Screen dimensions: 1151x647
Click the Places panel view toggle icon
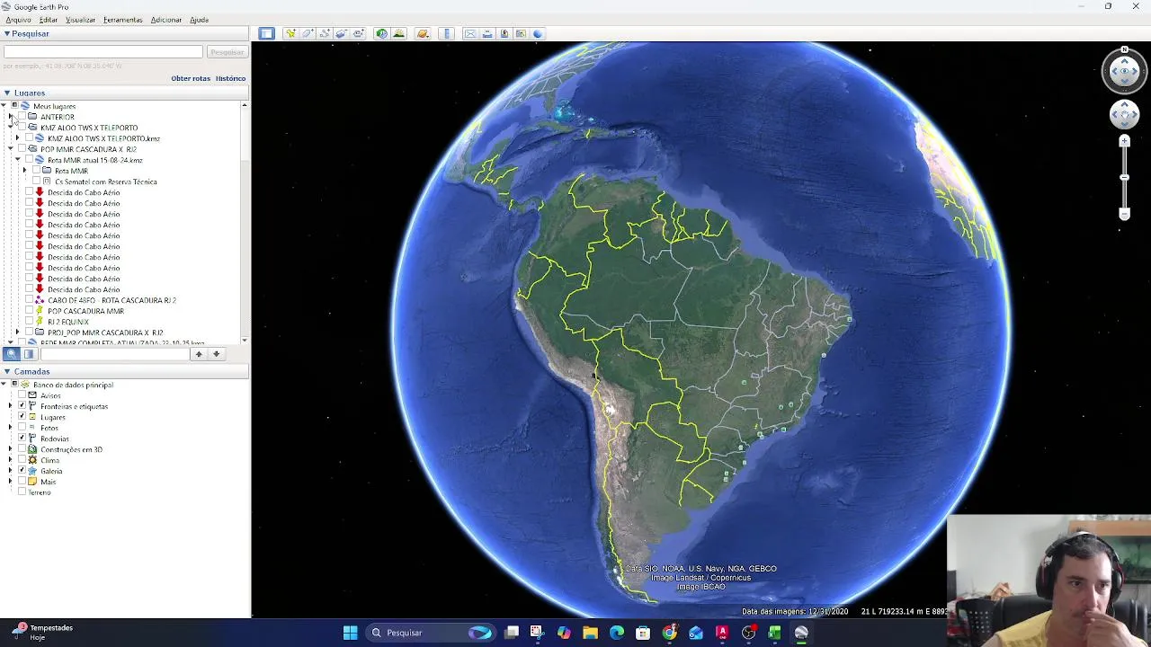point(29,354)
